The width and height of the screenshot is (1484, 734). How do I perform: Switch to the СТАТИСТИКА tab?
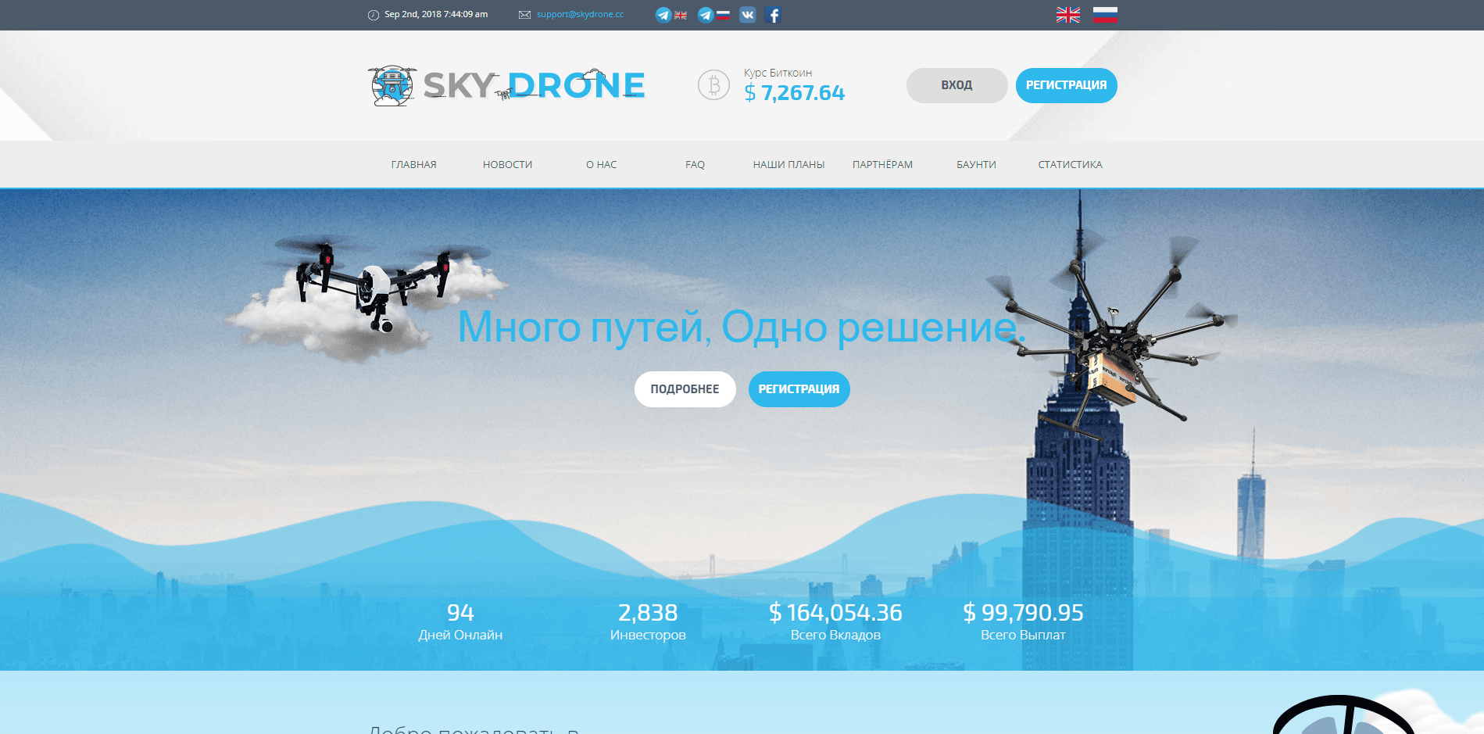1070,164
